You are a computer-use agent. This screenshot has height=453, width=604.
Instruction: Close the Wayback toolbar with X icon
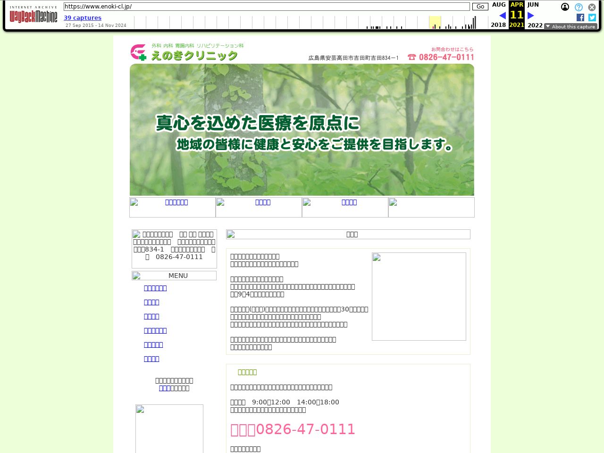tap(592, 7)
